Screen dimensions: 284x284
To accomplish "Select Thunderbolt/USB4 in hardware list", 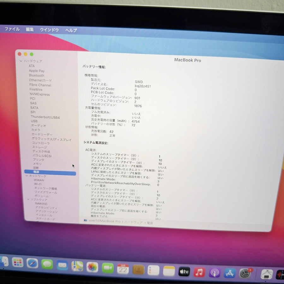I will pyautogui.click(x=45, y=117).
